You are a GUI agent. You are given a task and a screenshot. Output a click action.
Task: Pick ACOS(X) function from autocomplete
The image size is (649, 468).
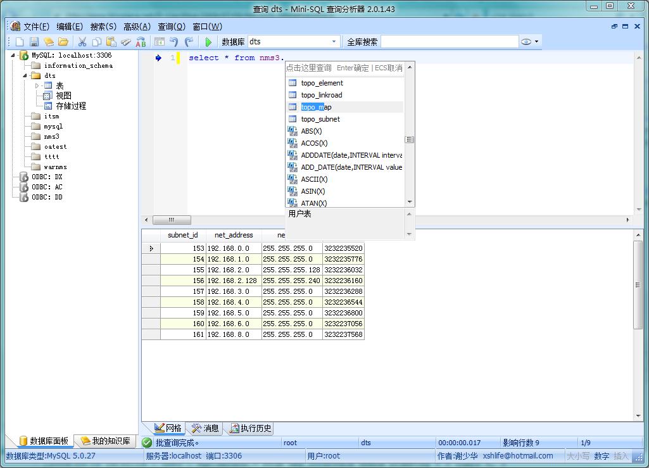(x=345, y=143)
